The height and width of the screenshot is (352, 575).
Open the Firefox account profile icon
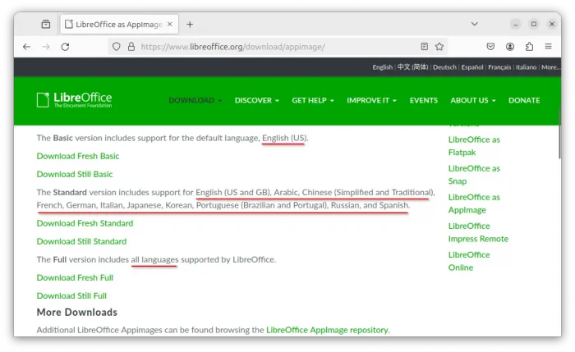click(x=510, y=47)
